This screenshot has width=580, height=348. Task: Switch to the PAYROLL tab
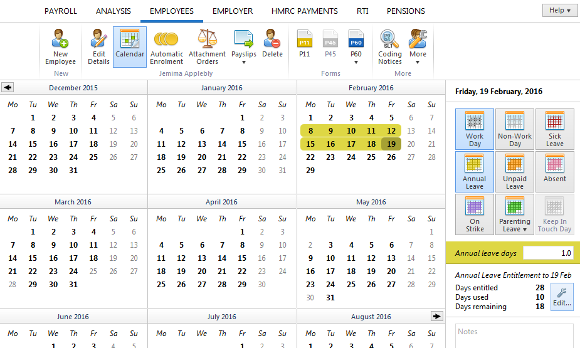pos(61,11)
